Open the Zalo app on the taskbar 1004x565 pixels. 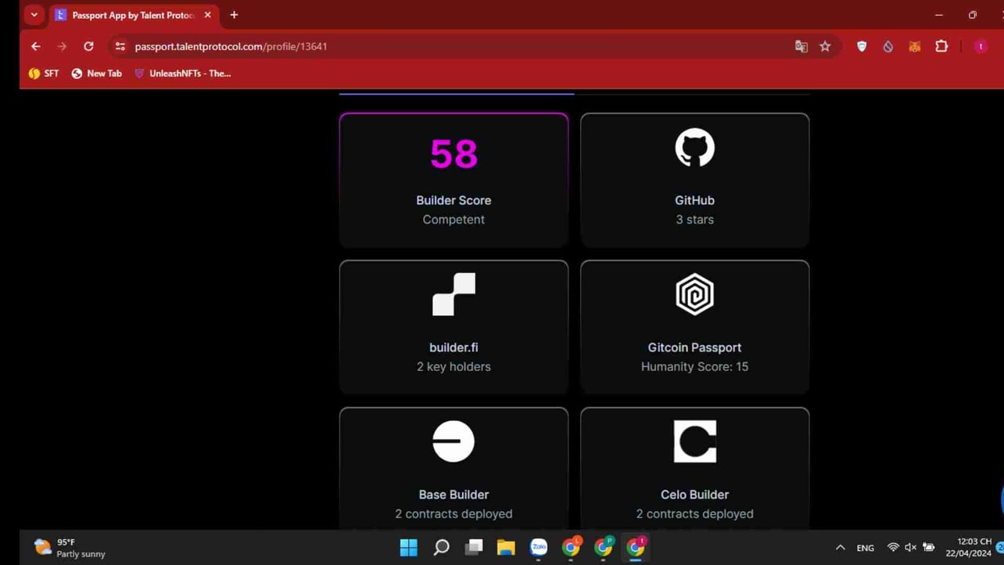pyautogui.click(x=538, y=548)
